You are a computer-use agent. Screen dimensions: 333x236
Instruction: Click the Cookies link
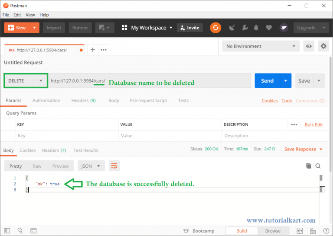point(269,101)
